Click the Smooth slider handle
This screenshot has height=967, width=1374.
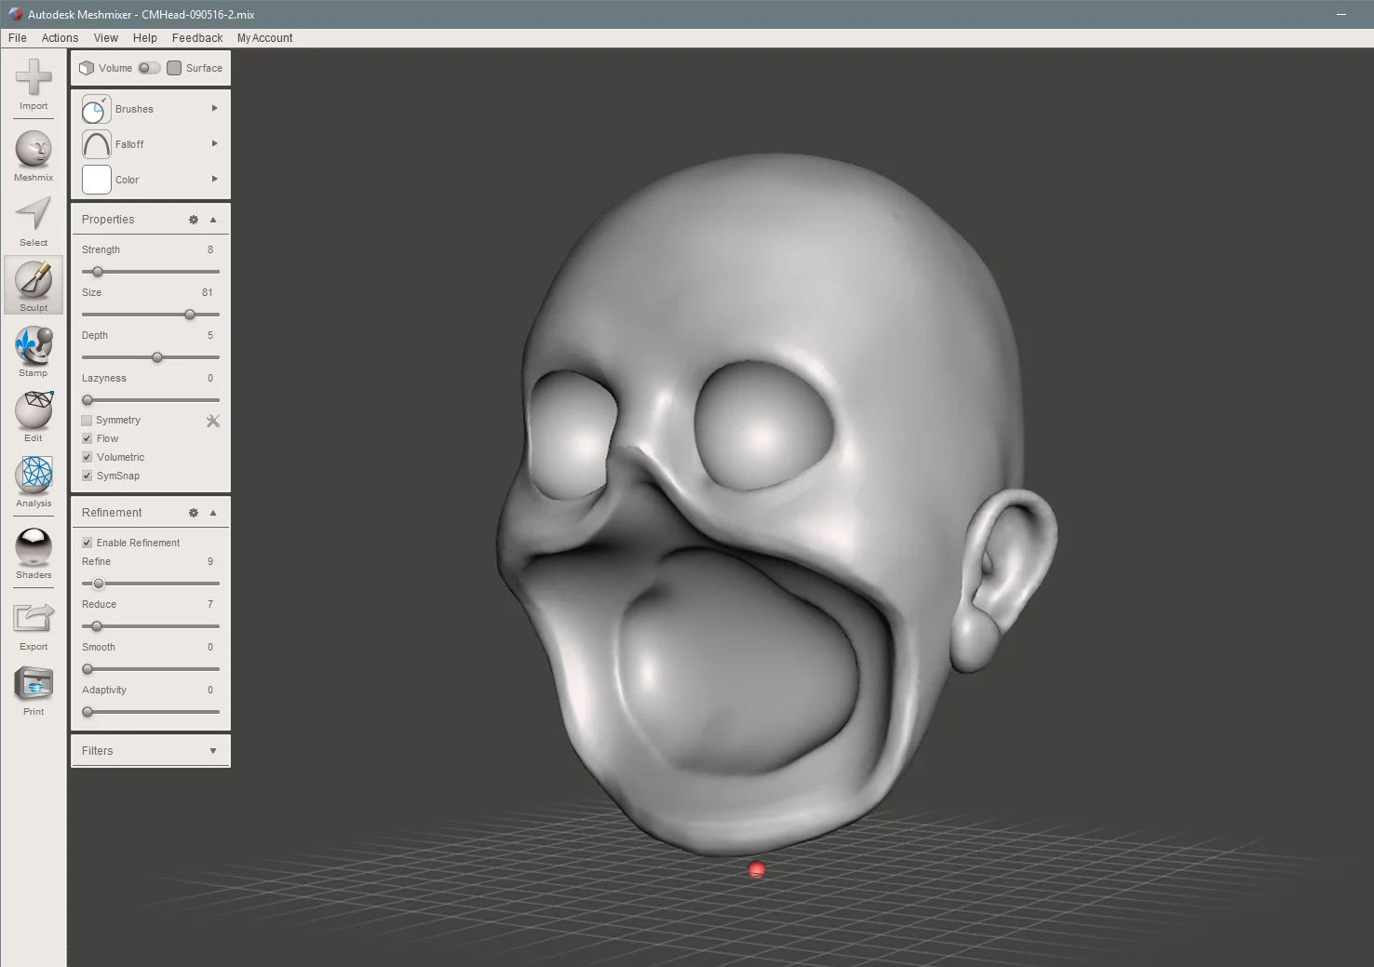tap(88, 669)
